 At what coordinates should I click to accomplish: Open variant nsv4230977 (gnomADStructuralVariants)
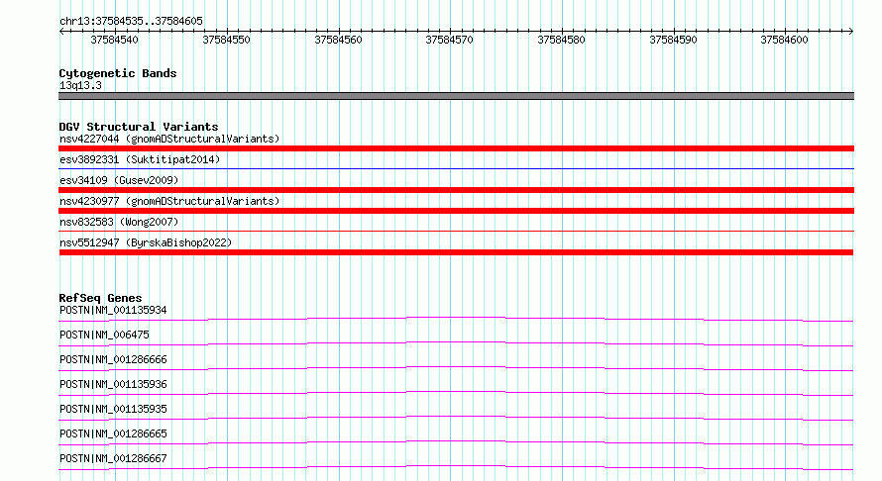169,201
